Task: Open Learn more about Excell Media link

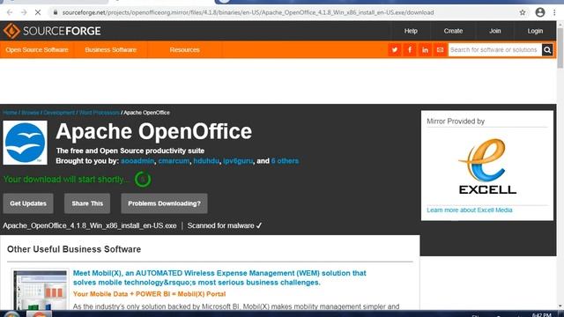Action: (470, 210)
